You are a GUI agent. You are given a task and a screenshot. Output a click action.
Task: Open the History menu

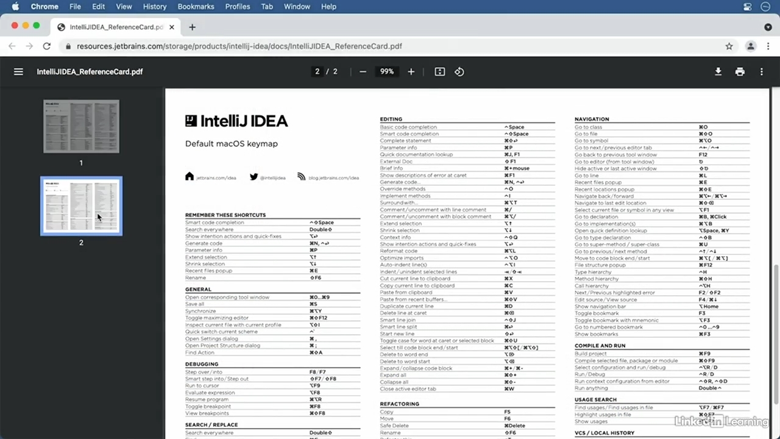coord(154,7)
